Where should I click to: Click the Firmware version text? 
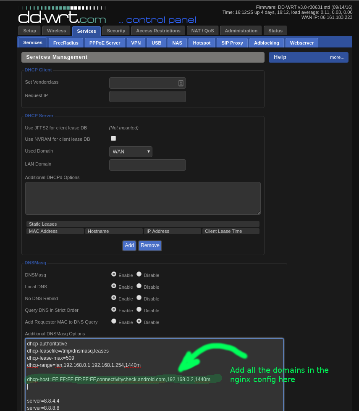click(x=304, y=7)
